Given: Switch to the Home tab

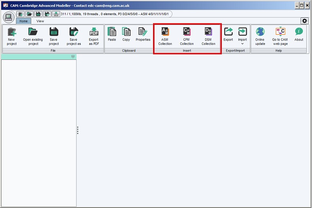Looking at the screenshot, I should (x=23, y=21).
